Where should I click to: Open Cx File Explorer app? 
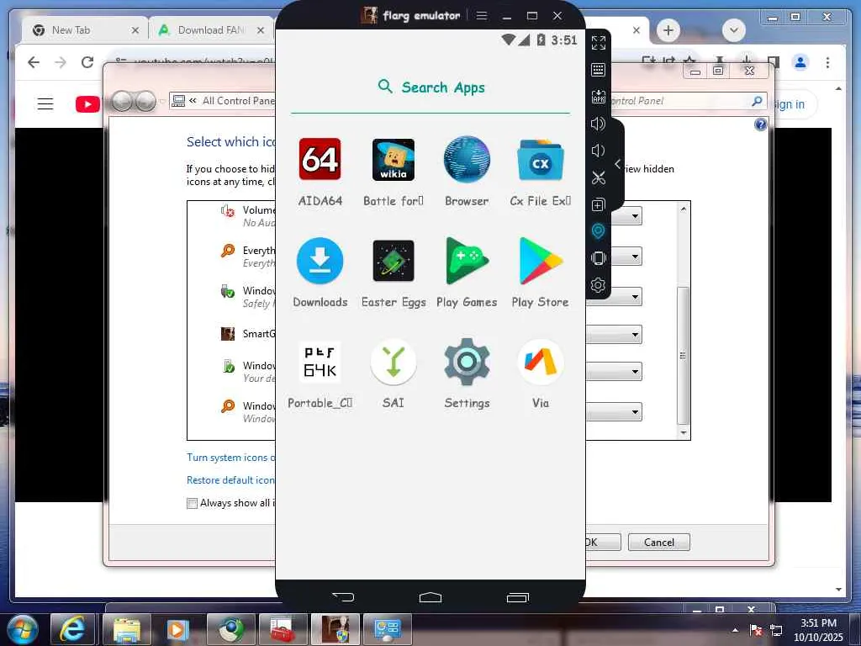(541, 160)
